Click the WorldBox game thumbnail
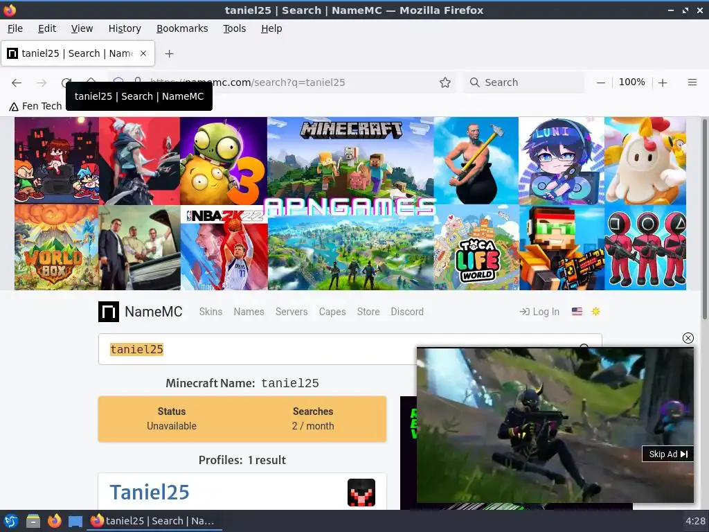The image size is (709, 532). click(x=57, y=247)
